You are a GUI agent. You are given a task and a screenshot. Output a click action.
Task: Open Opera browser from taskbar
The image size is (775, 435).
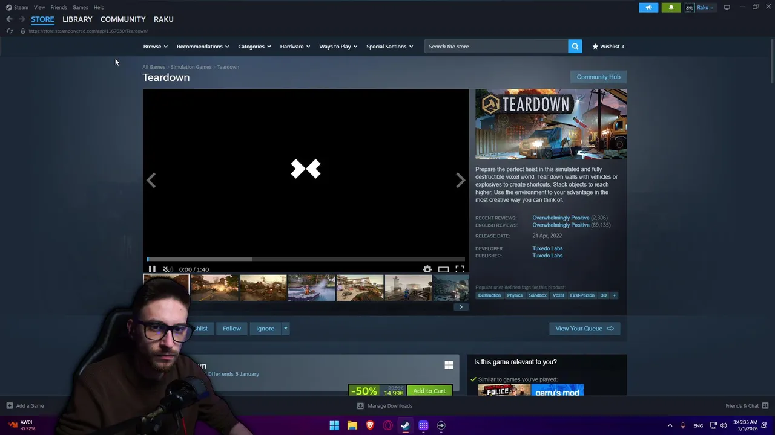387,425
